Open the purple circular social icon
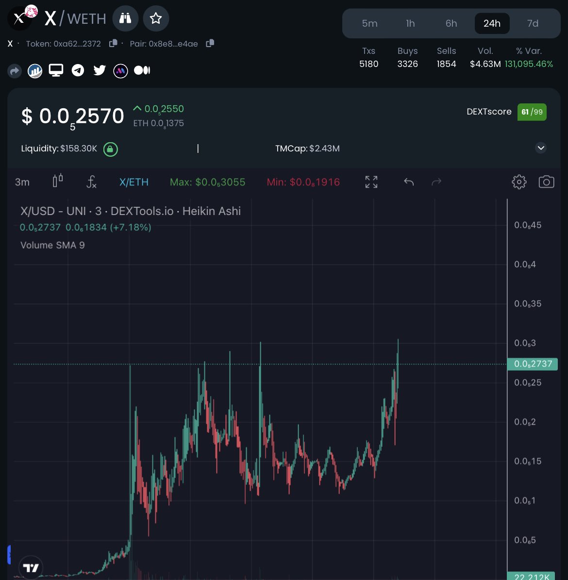568x580 pixels. coord(120,71)
